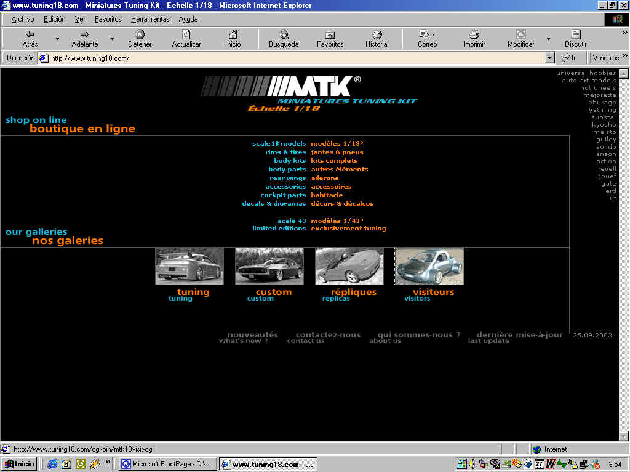Viewport: 630px width, 472px height.
Task: Click the Atrás back arrow button
Action: click(30, 39)
